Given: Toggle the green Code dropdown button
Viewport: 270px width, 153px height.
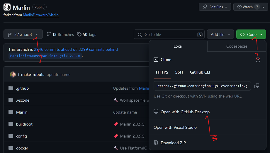Looking at the screenshot, I should point(251,34).
